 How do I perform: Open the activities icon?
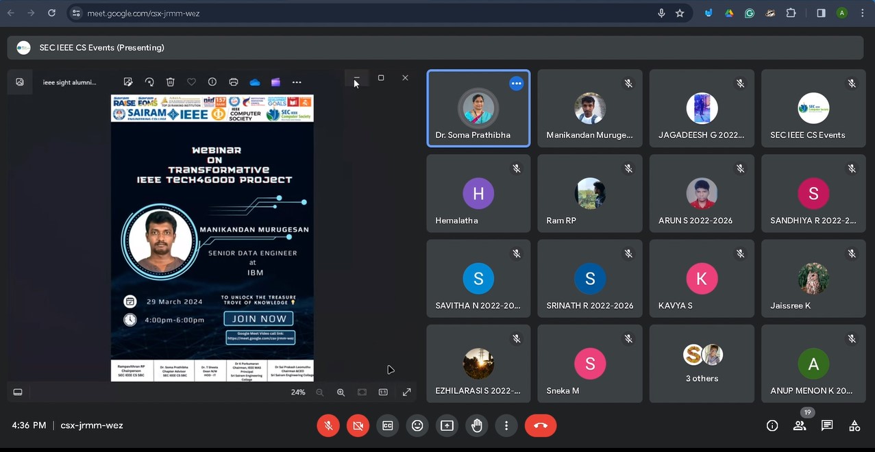pos(854,425)
